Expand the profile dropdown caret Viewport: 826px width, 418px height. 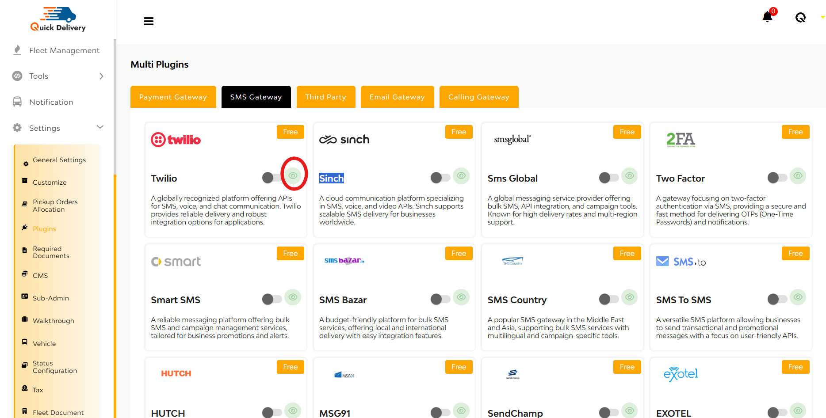822,17
